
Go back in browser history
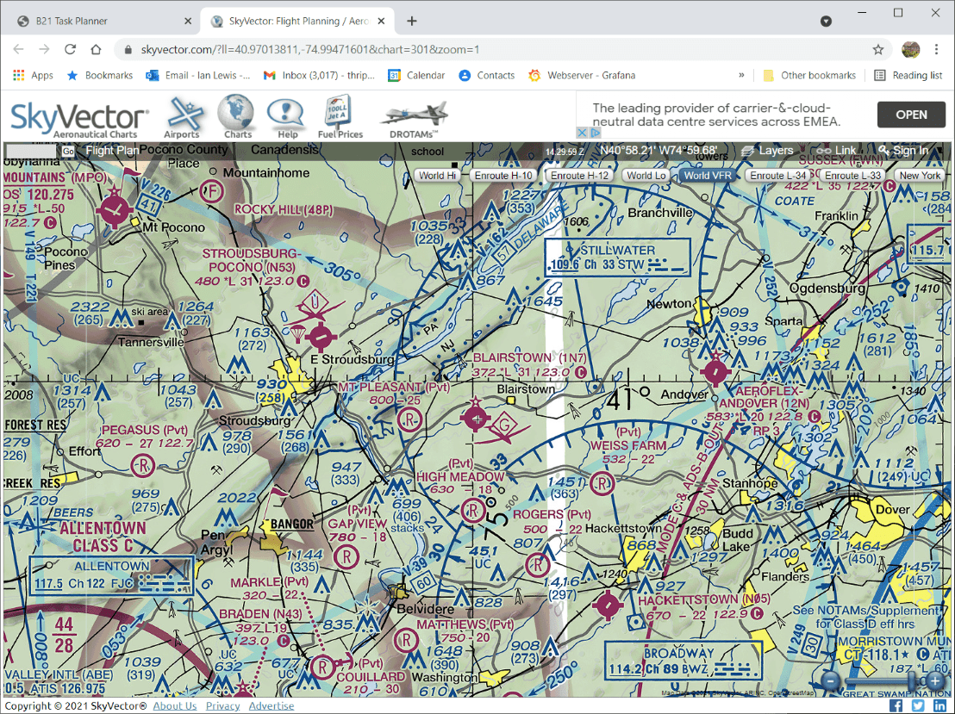pos(19,49)
